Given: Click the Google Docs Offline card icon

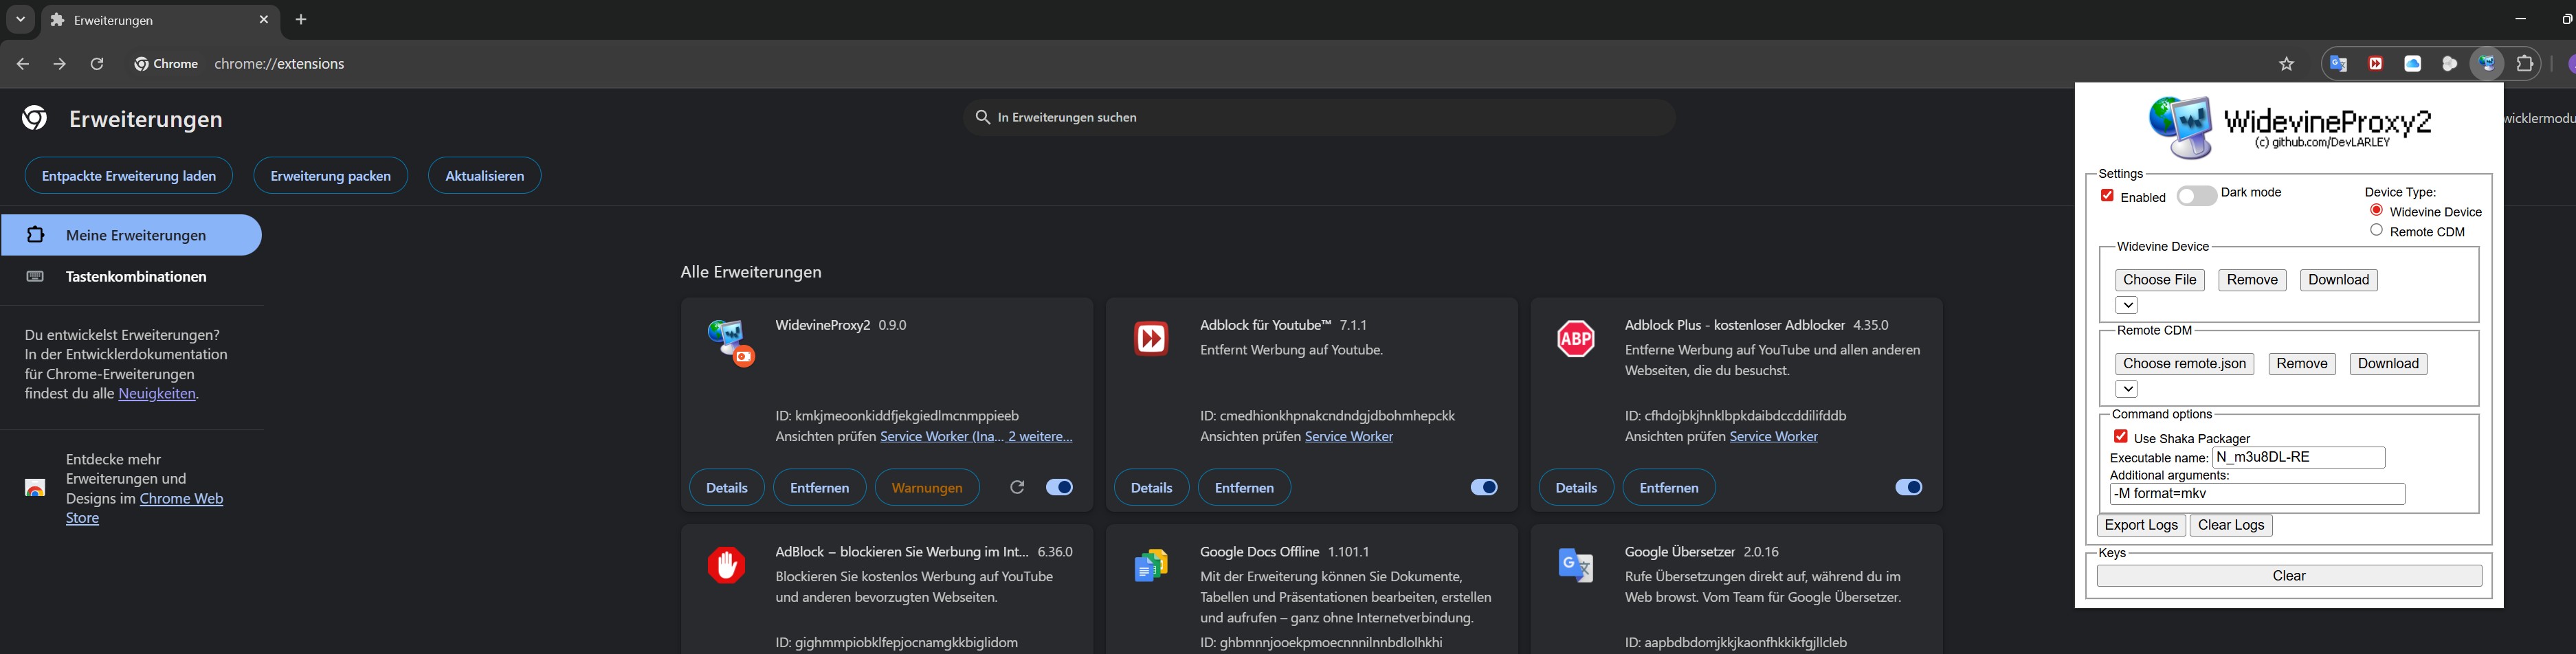Looking at the screenshot, I should (x=1151, y=565).
